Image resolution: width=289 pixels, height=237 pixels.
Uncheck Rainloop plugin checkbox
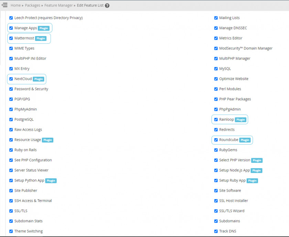coord(216,119)
